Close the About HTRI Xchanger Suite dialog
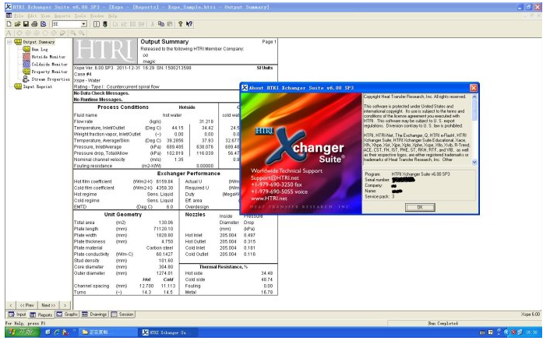The height and width of the screenshot is (344, 550). tap(474, 88)
